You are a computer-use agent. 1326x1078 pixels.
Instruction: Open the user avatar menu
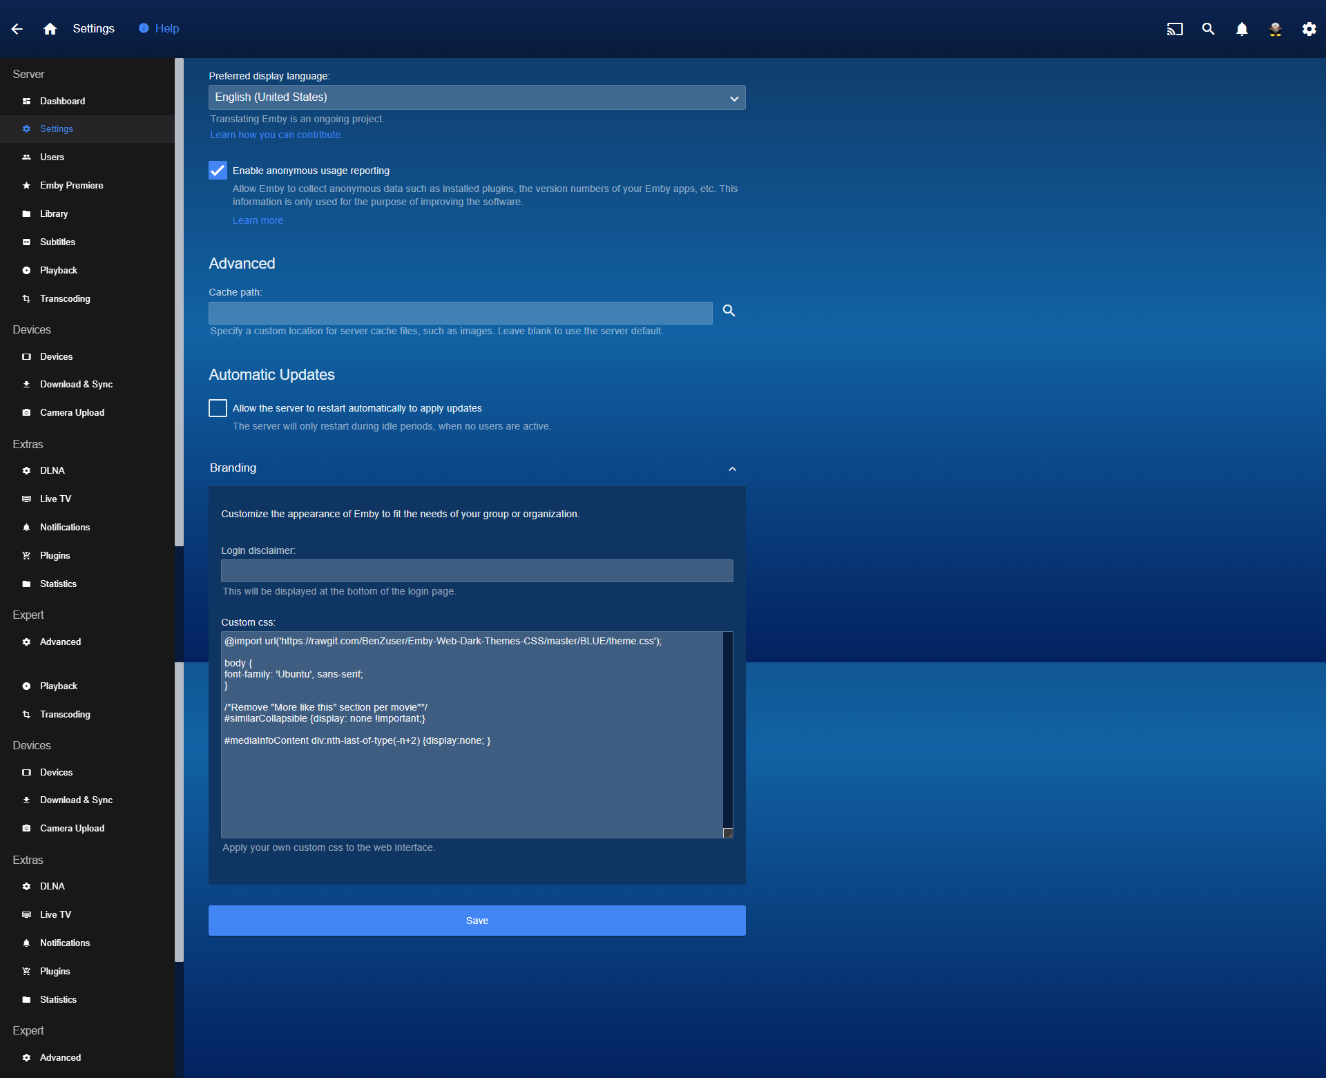(x=1276, y=29)
